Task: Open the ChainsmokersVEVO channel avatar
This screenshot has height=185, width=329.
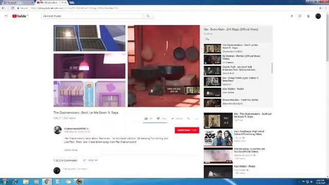Action: (x=58, y=130)
